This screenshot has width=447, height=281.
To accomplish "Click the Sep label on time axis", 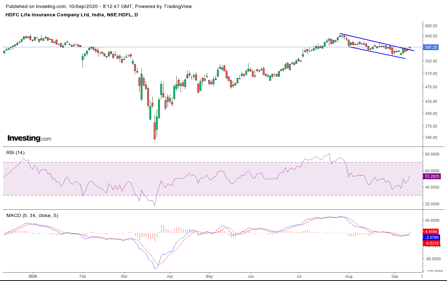I will coord(395,277).
